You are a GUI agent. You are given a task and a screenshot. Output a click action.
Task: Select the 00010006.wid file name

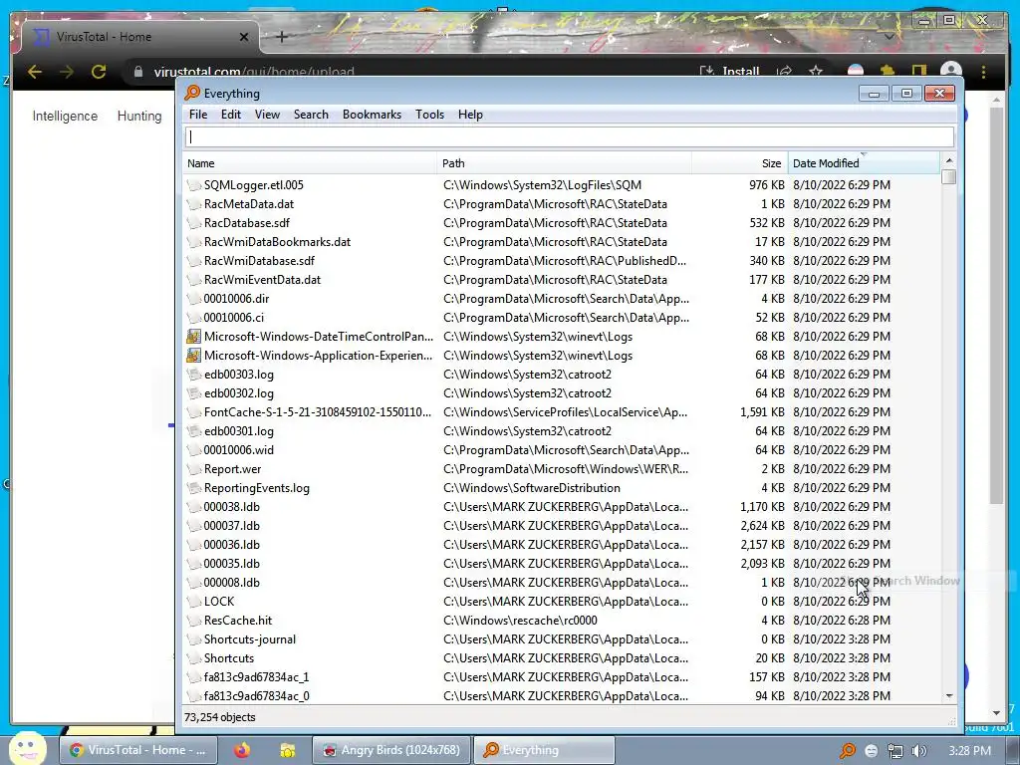(238, 450)
